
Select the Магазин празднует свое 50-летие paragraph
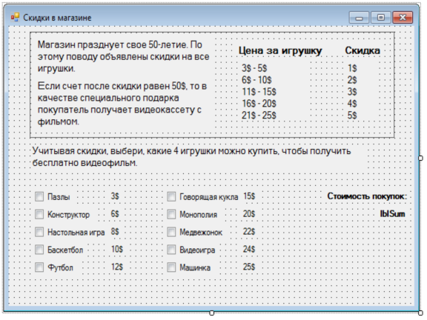click(x=123, y=56)
